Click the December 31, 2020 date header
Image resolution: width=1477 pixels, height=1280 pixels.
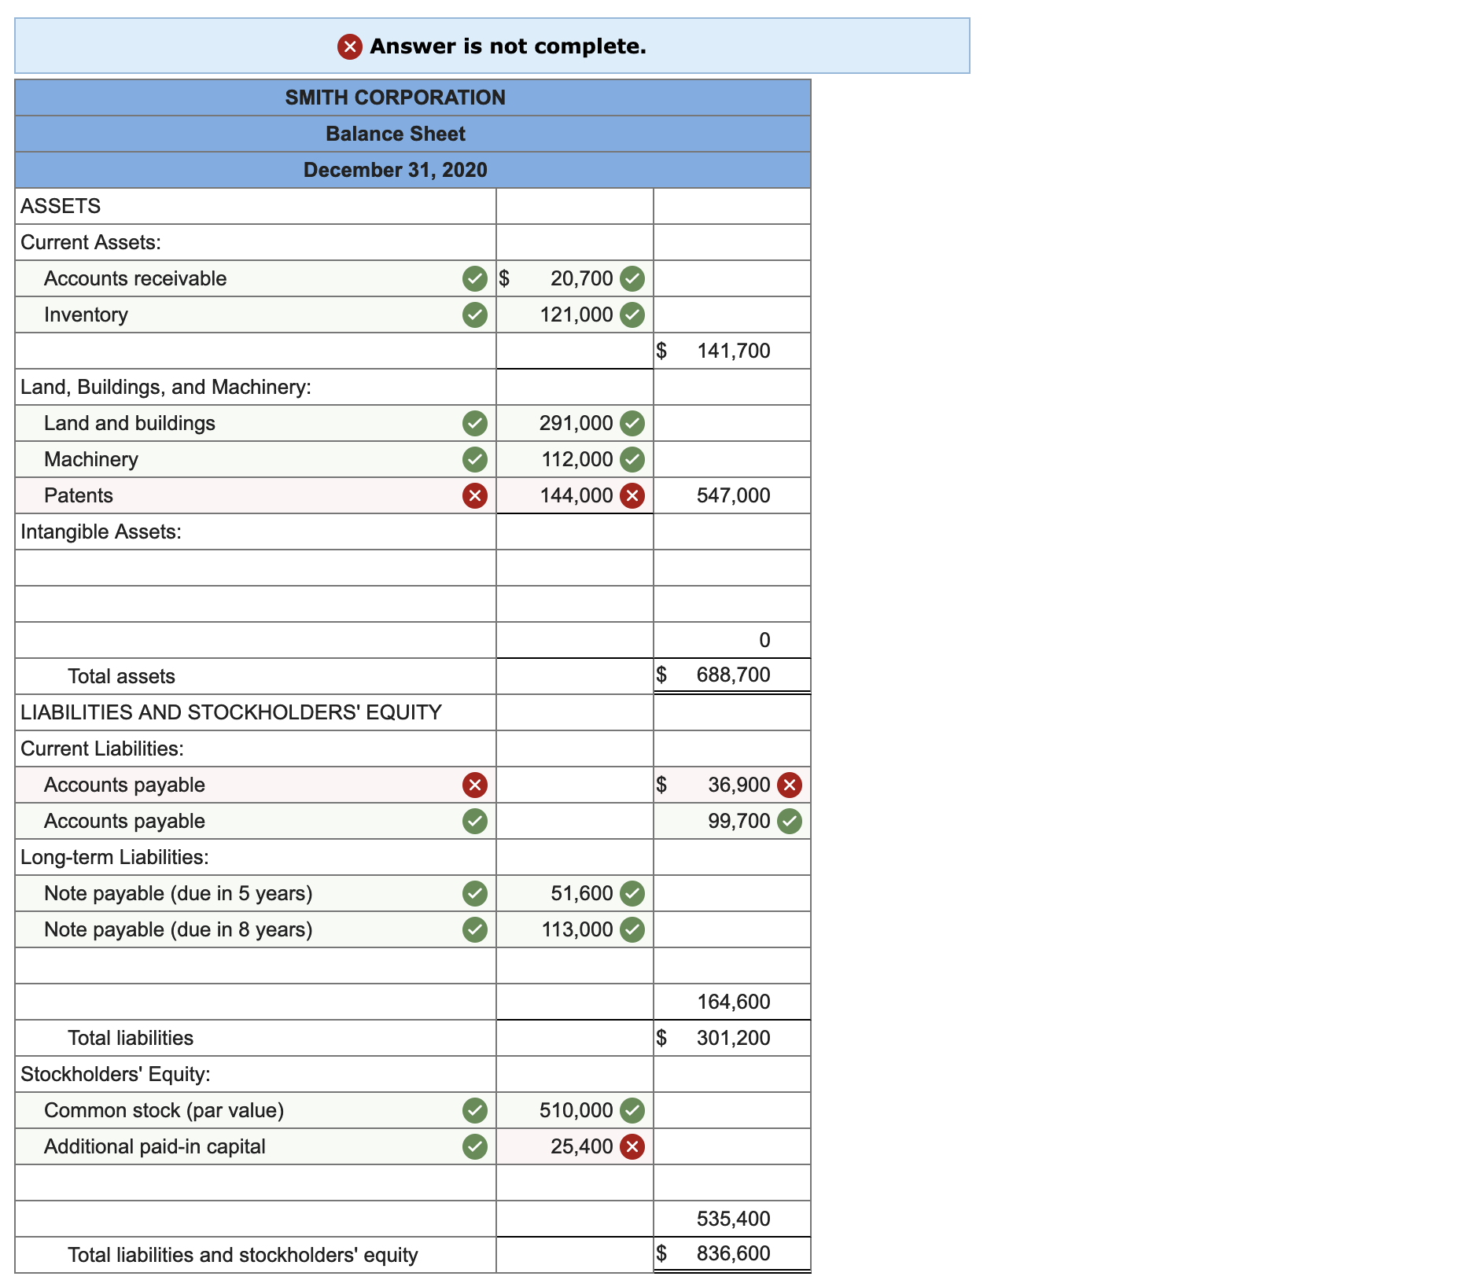(x=396, y=170)
